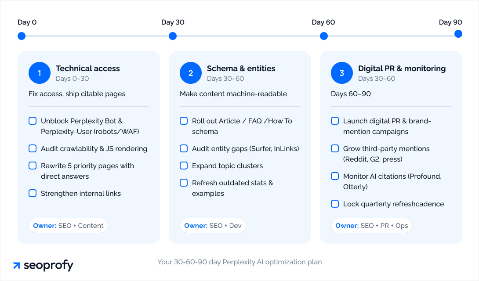
Task: Click the step 1 number circle
Action: pyautogui.click(x=40, y=73)
